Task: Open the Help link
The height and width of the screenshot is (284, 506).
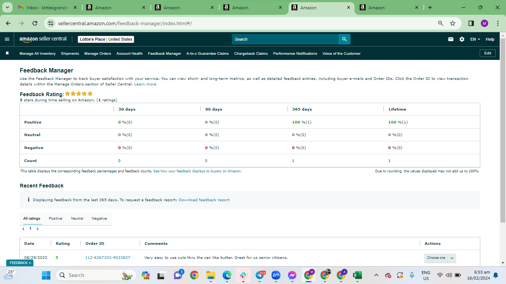Action: 490,39
